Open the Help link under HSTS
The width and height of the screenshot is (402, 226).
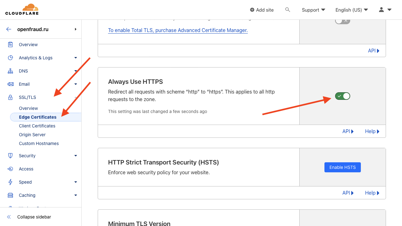[x=372, y=193]
